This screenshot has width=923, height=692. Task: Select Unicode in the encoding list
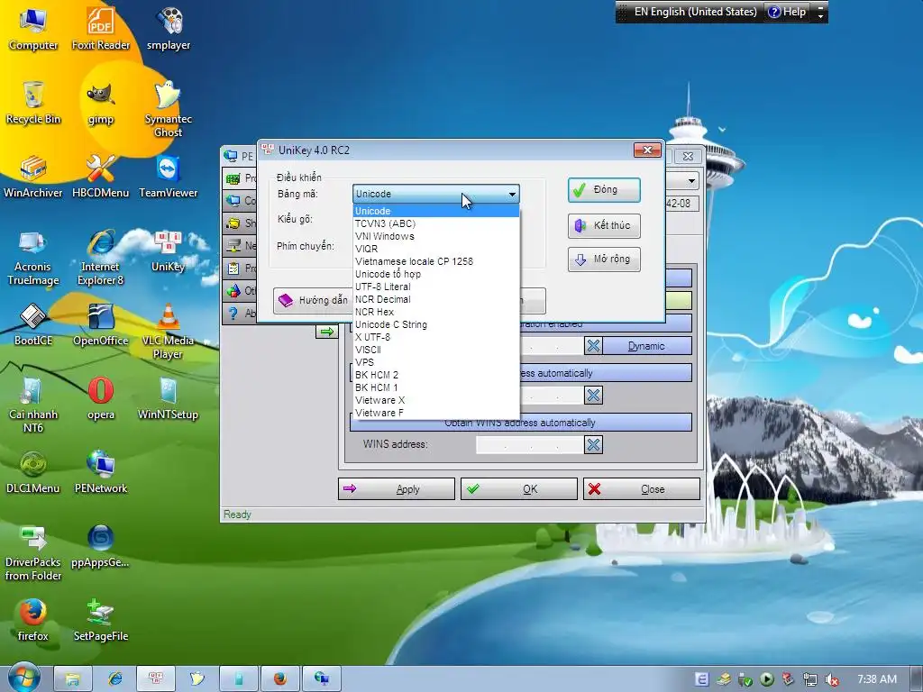(436, 211)
